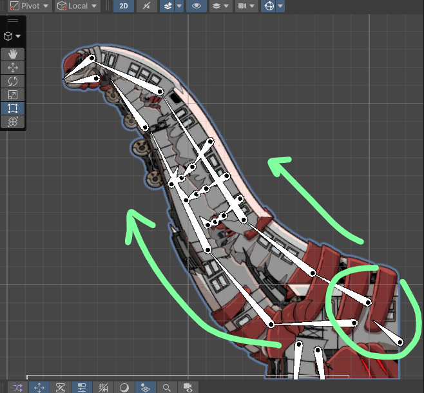
Task: Click the shaded sphere icon in bottom bar
Action: (124, 388)
